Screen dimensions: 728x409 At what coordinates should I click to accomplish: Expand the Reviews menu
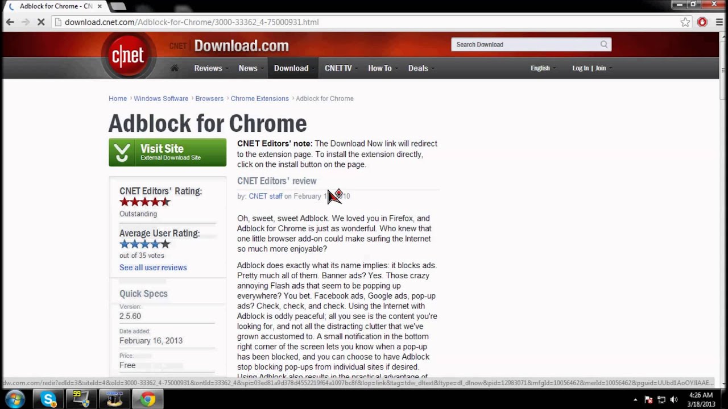pos(211,68)
